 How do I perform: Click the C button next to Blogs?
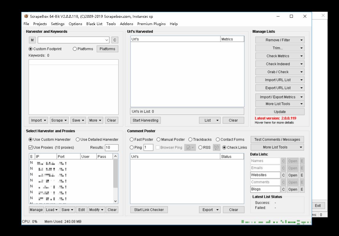[x=284, y=189]
